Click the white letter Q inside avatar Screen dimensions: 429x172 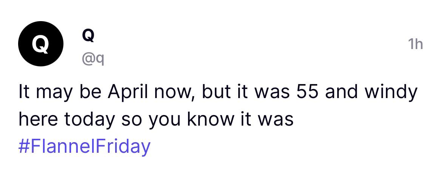point(40,44)
